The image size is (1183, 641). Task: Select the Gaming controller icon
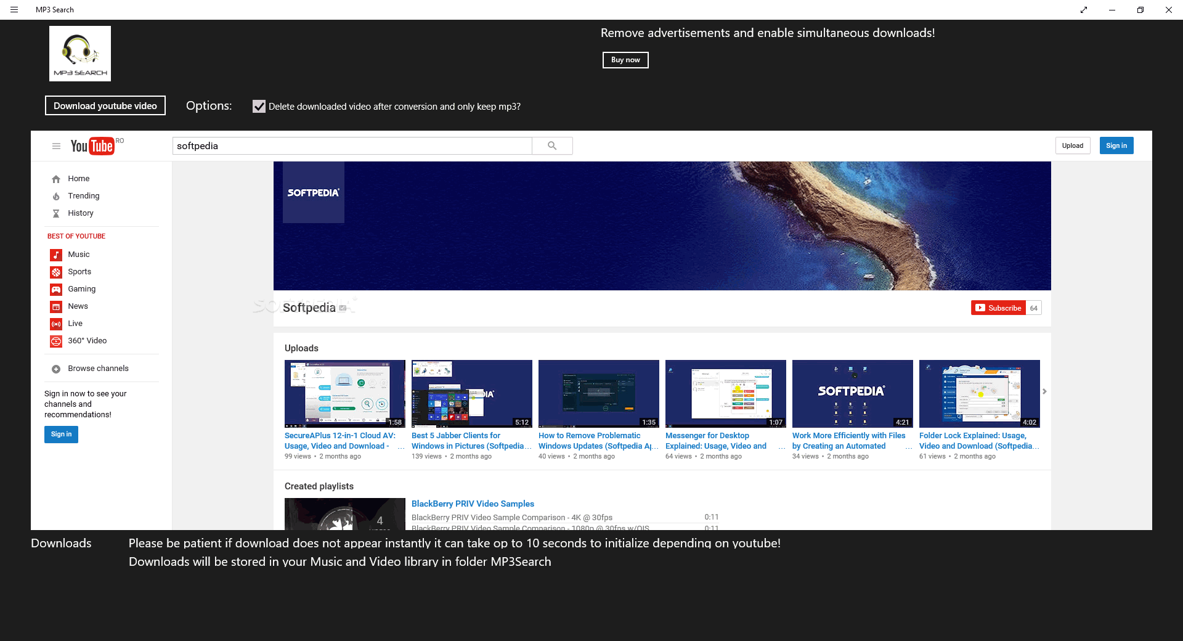point(55,289)
